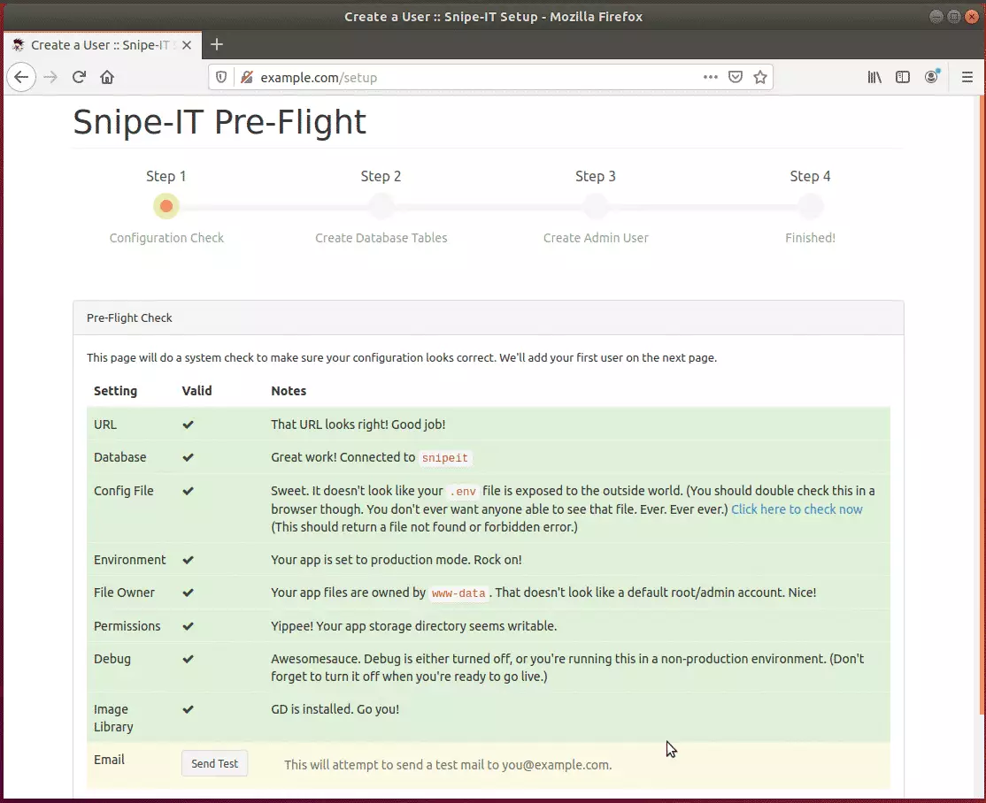The height and width of the screenshot is (803, 986).
Task: Click the Firefox window title bar text
Action: pyautogui.click(x=493, y=17)
